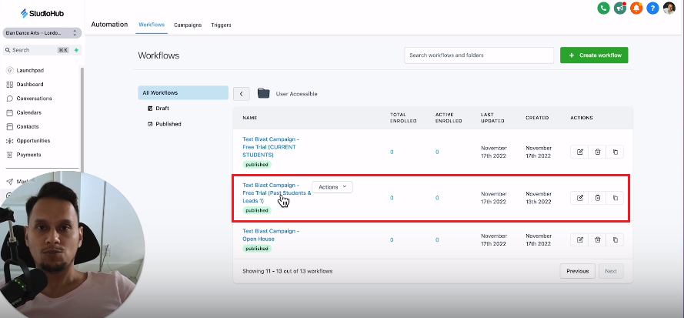Click the sidebar Search box

point(37,50)
